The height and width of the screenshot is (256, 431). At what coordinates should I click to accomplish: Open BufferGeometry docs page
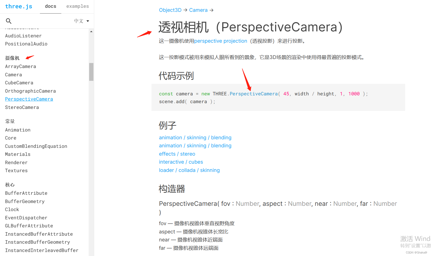25,202
